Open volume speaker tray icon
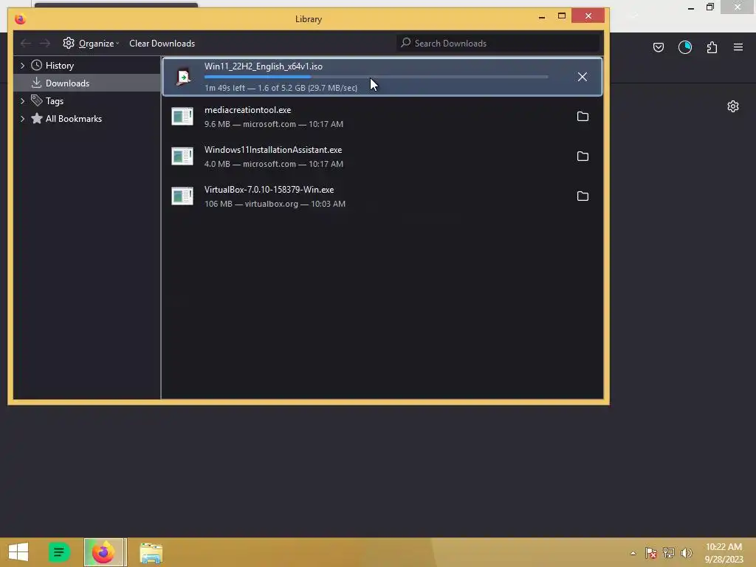 (x=687, y=553)
